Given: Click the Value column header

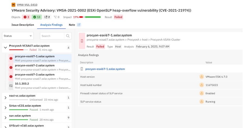Looking at the screenshot, I should coord(209,62).
